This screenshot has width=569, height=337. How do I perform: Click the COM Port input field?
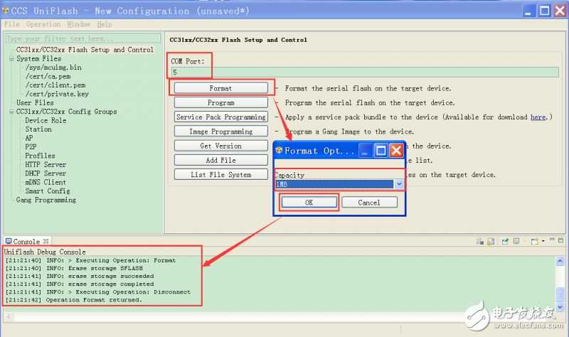[x=365, y=73]
